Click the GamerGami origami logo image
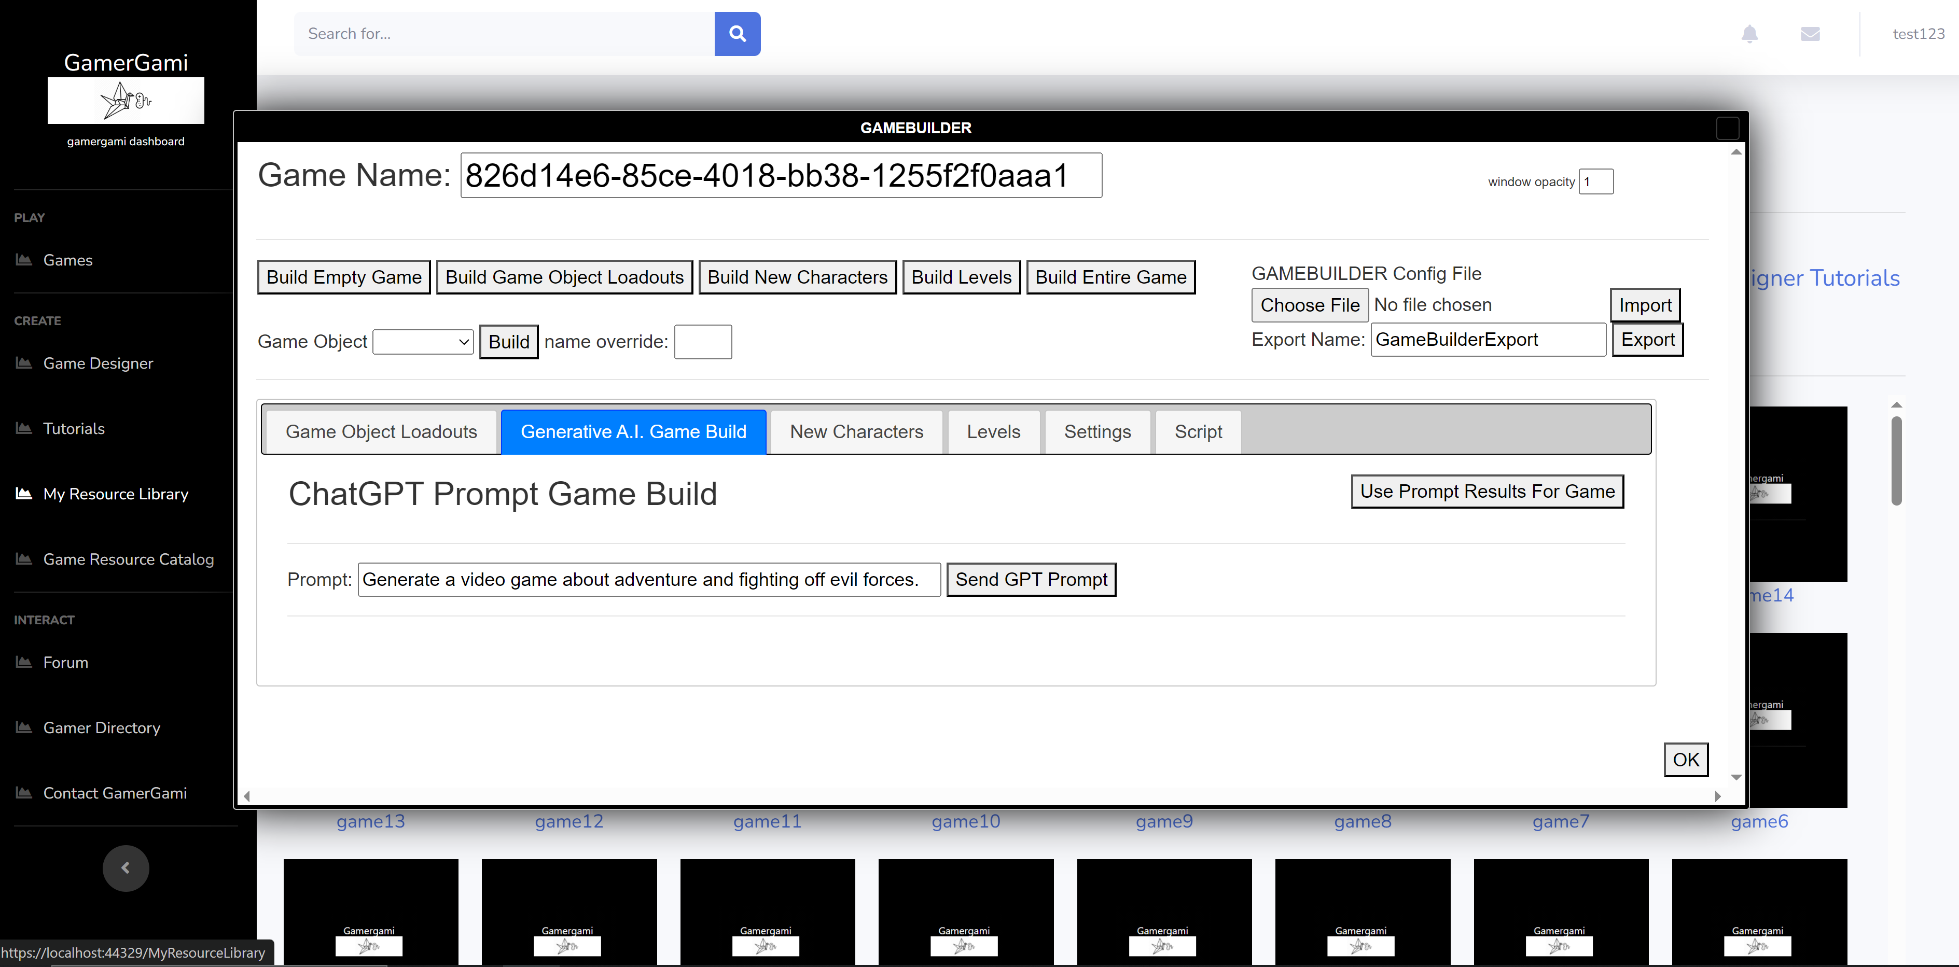This screenshot has height=967, width=1959. tap(126, 101)
